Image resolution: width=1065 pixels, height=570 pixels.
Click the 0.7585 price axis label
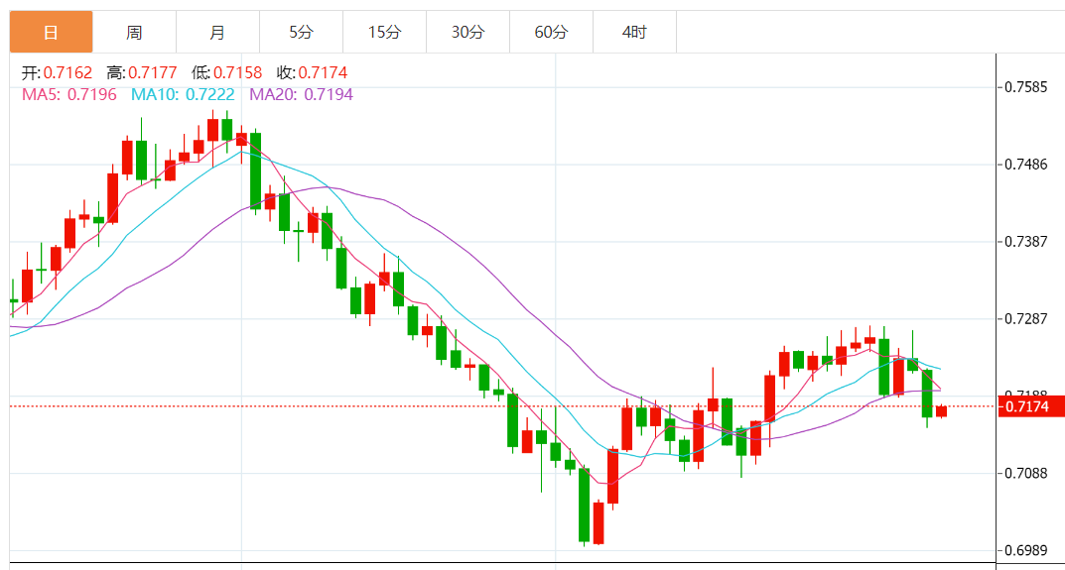click(1025, 87)
